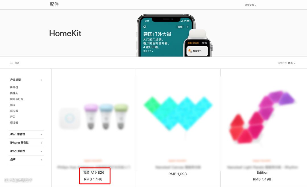Select the 恒温器 product type filter
The height and width of the screenshot is (187, 307).
pos(14,123)
